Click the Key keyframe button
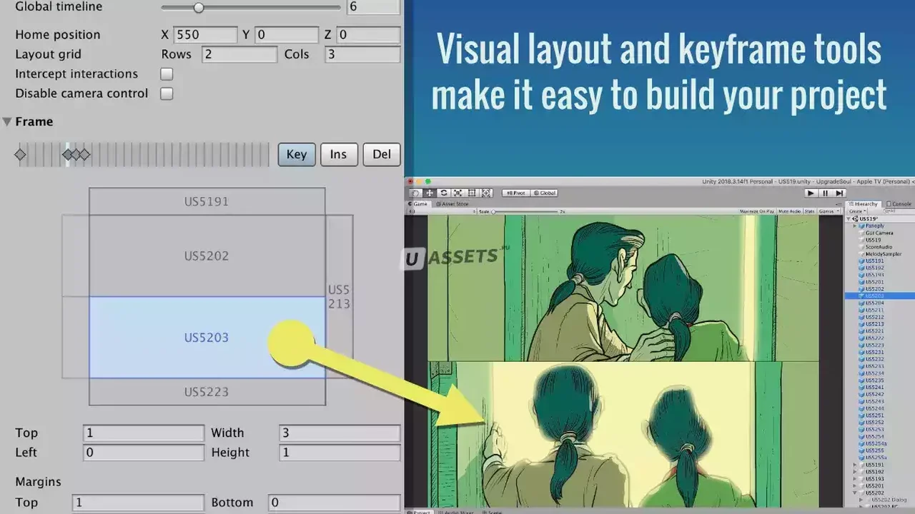This screenshot has width=915, height=514. click(x=297, y=154)
